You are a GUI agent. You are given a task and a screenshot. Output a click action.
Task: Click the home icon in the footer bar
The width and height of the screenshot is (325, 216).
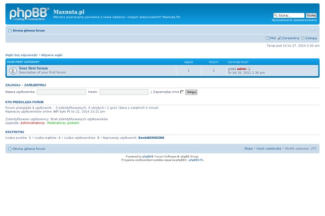point(10,149)
